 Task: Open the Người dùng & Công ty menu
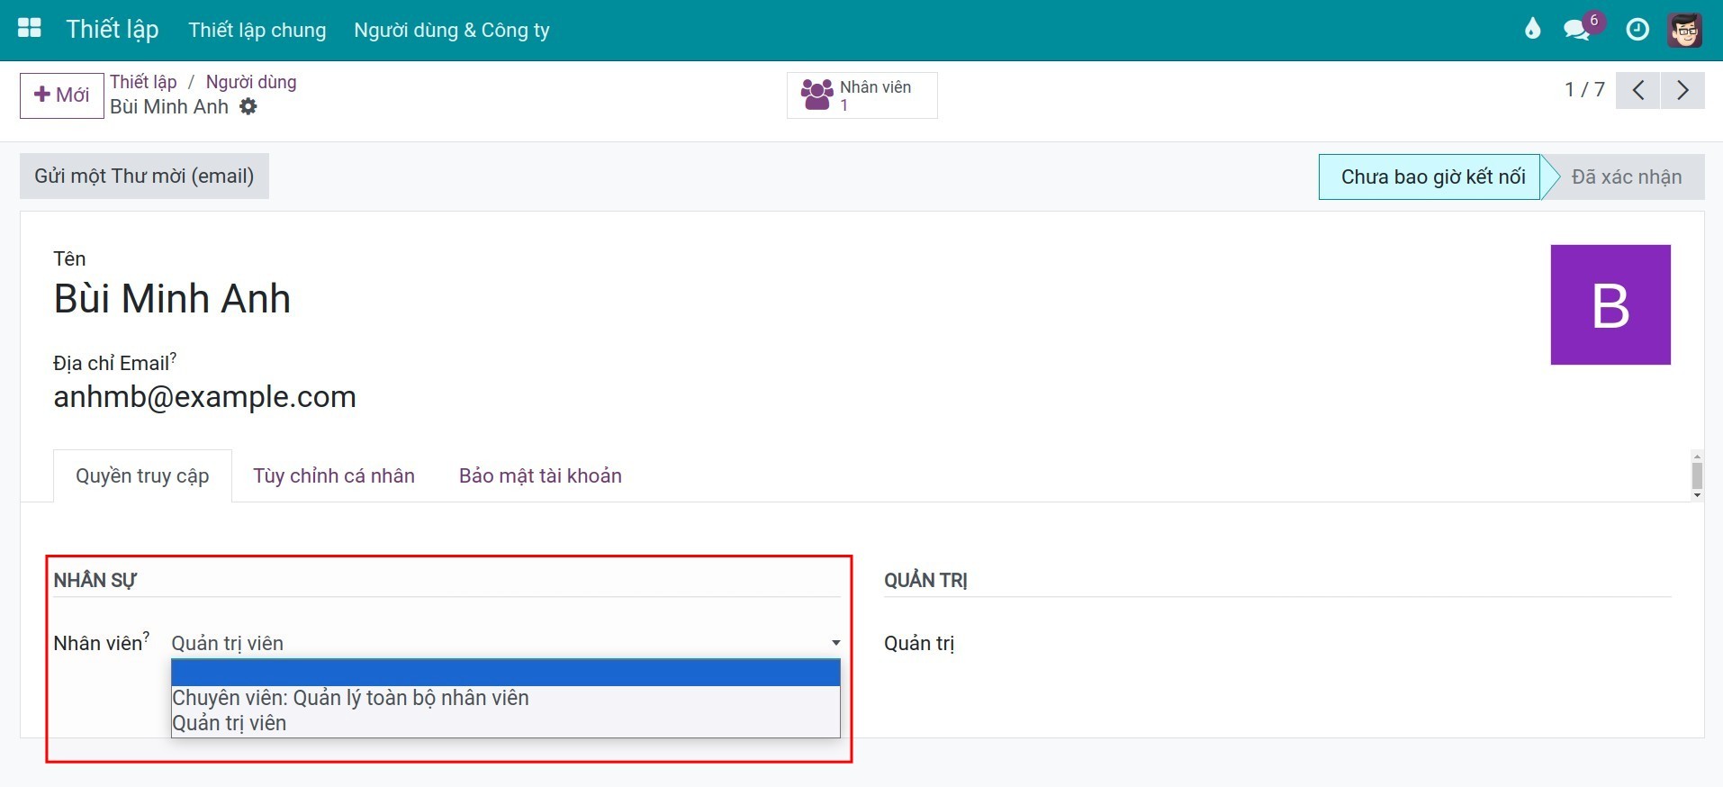pyautogui.click(x=452, y=30)
